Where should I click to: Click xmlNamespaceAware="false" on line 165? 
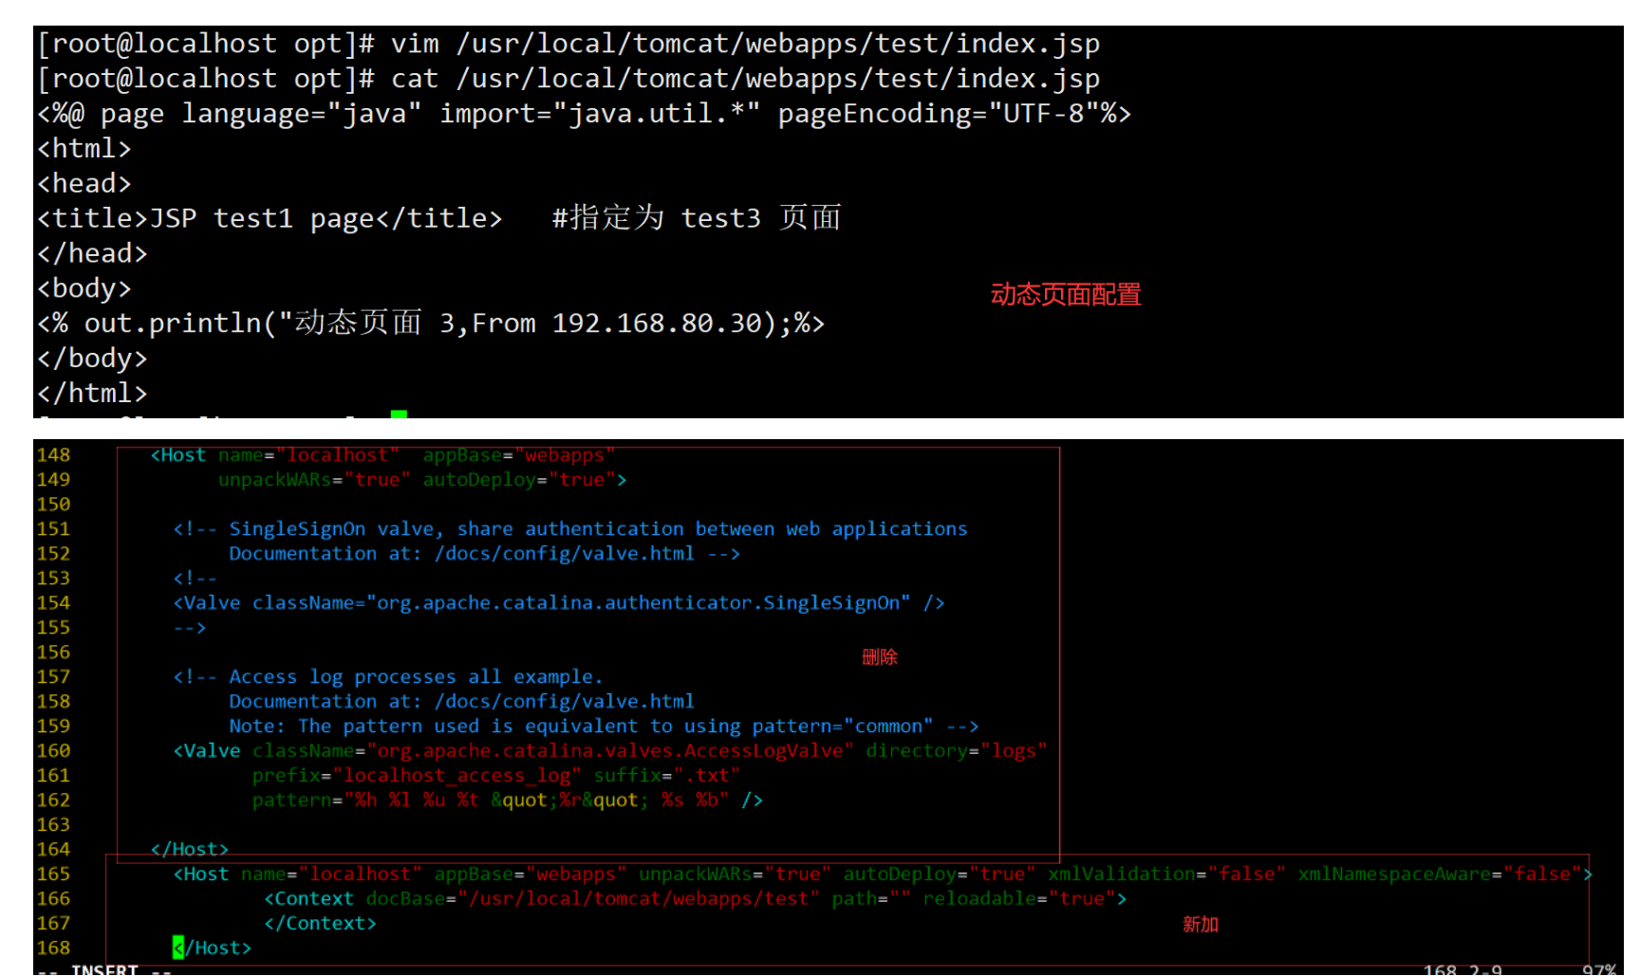1441,875
